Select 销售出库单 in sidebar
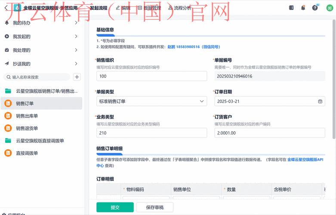The image size is (336, 215). click(x=41, y=116)
